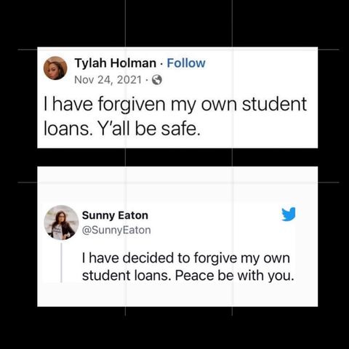Open Tylah Holman's profile picture
The width and height of the screenshot is (349, 349).
click(x=55, y=68)
